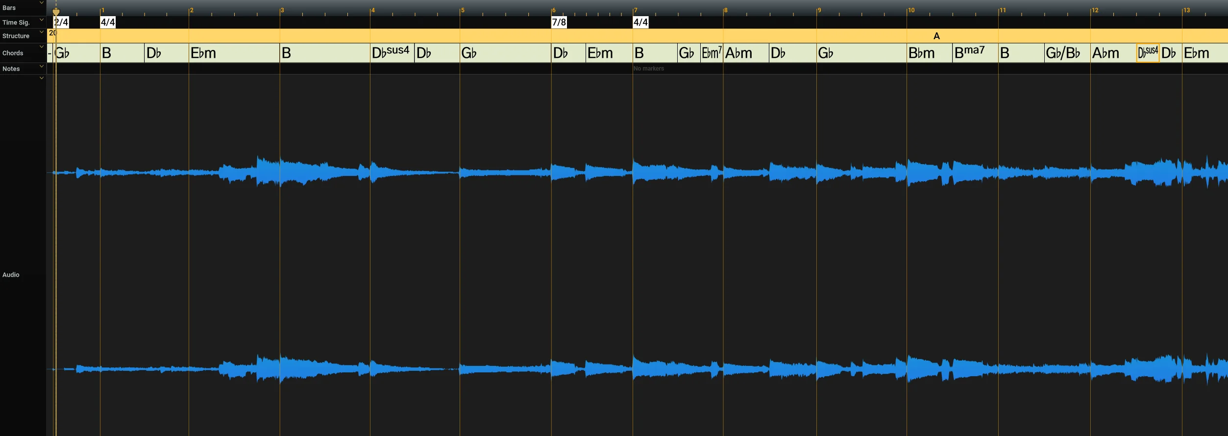Collapse the Structure track chevron
This screenshot has height=436, width=1228.
(x=42, y=32)
